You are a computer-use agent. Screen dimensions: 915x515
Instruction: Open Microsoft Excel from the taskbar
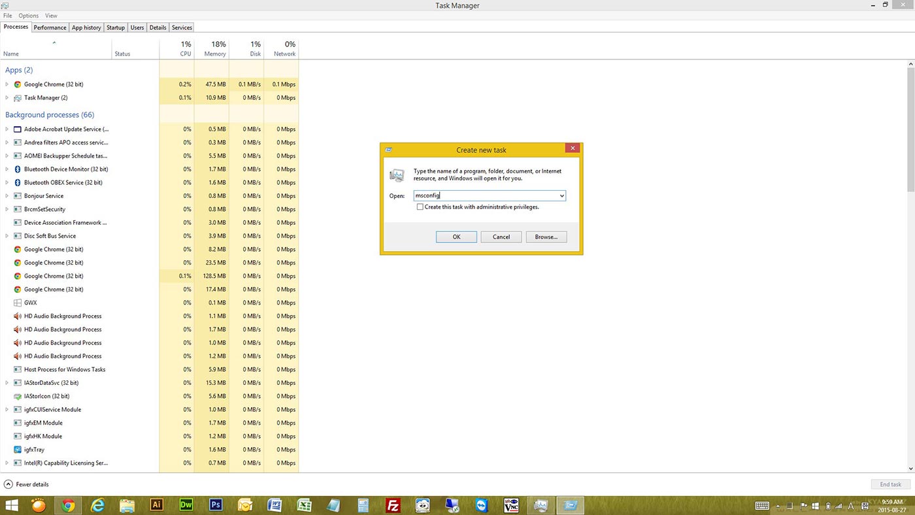[304, 505]
